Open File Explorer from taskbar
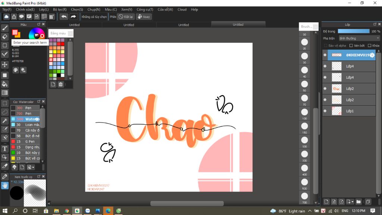This screenshot has width=382, height=215. point(56,211)
